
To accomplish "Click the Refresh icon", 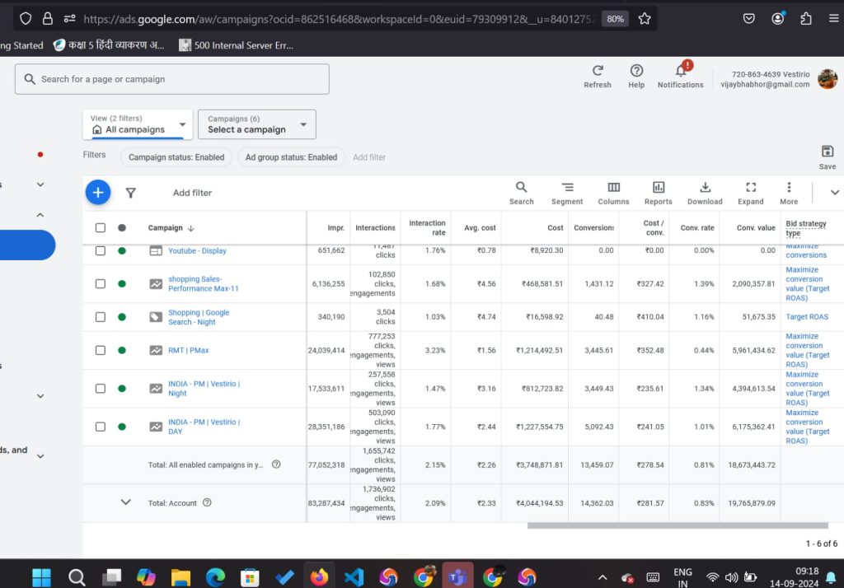I will 598,71.
